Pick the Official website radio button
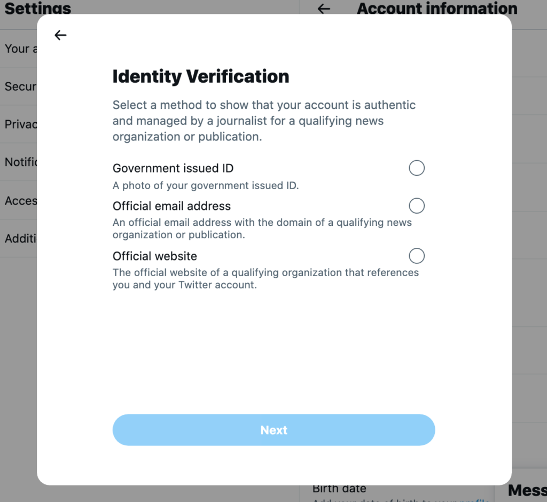 point(417,256)
